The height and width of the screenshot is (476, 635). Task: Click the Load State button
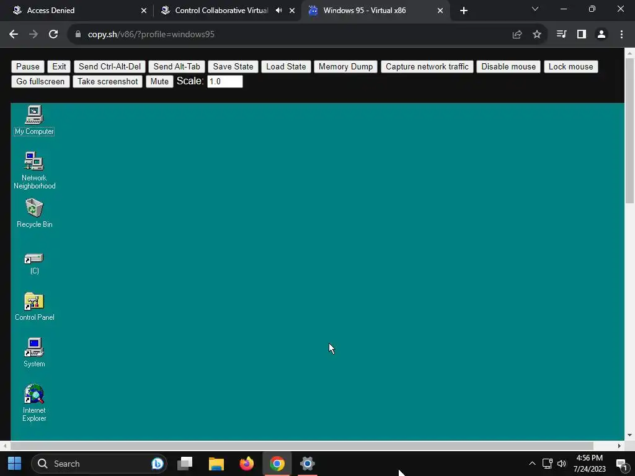[x=286, y=66]
